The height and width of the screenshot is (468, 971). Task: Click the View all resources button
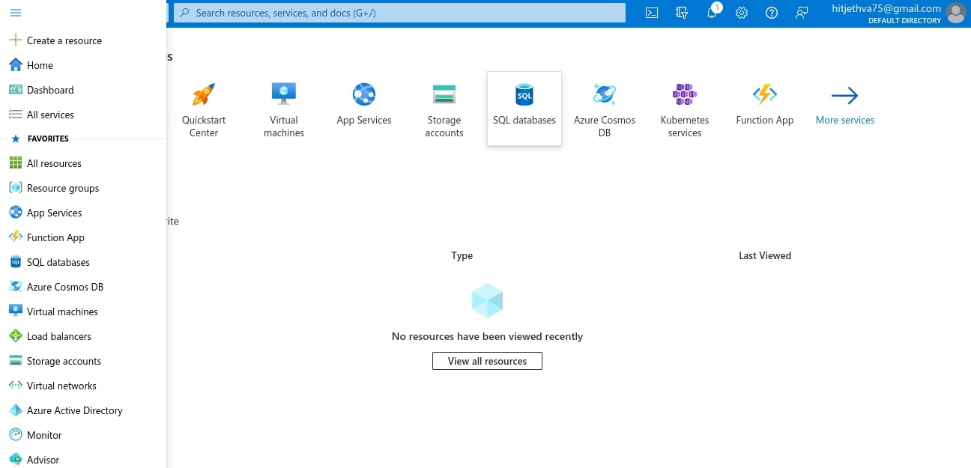pos(487,361)
